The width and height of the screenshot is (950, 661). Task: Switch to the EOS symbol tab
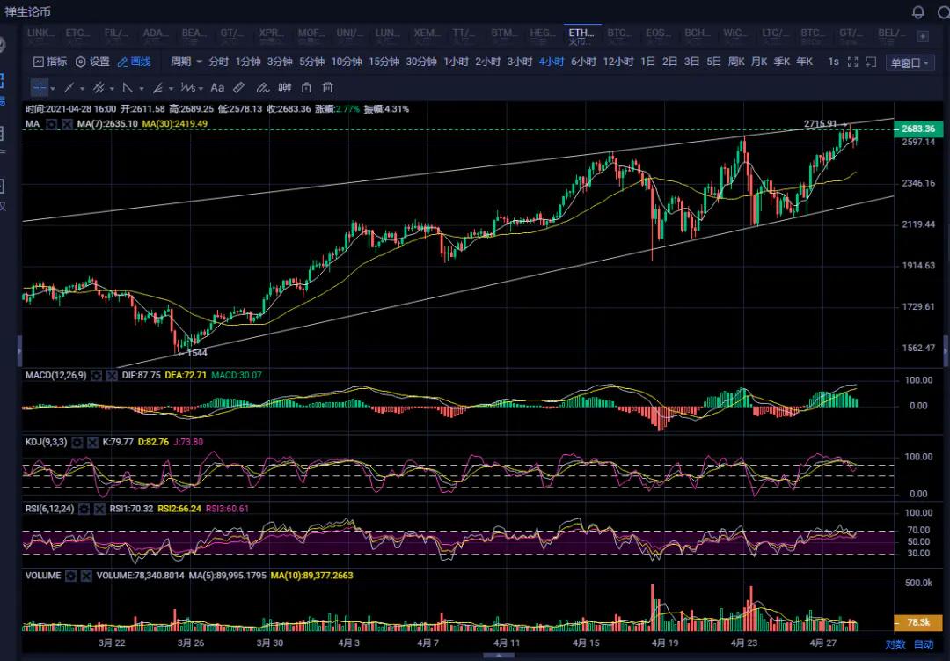(x=658, y=36)
